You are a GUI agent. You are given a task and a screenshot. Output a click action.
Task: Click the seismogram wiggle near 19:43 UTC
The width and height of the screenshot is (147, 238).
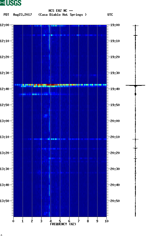pos(136,94)
